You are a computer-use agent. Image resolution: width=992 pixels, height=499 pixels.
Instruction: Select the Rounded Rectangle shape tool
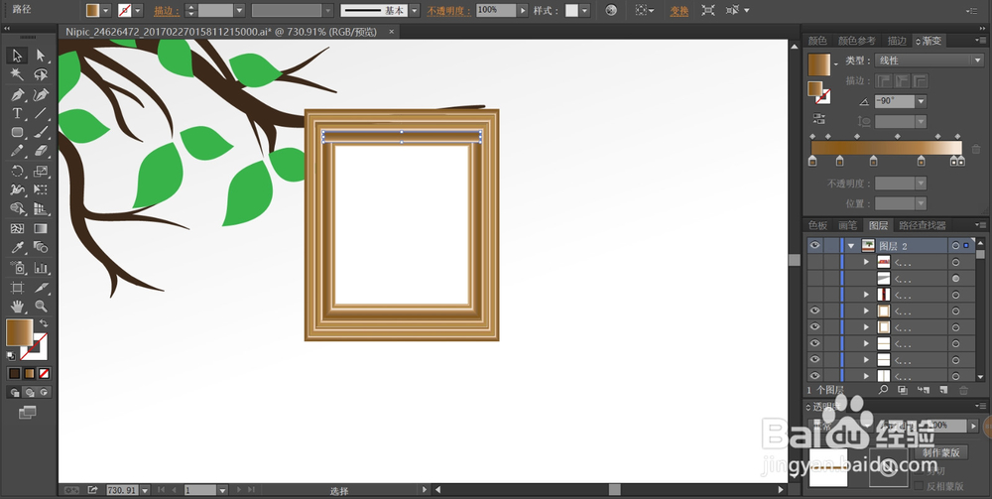point(17,132)
